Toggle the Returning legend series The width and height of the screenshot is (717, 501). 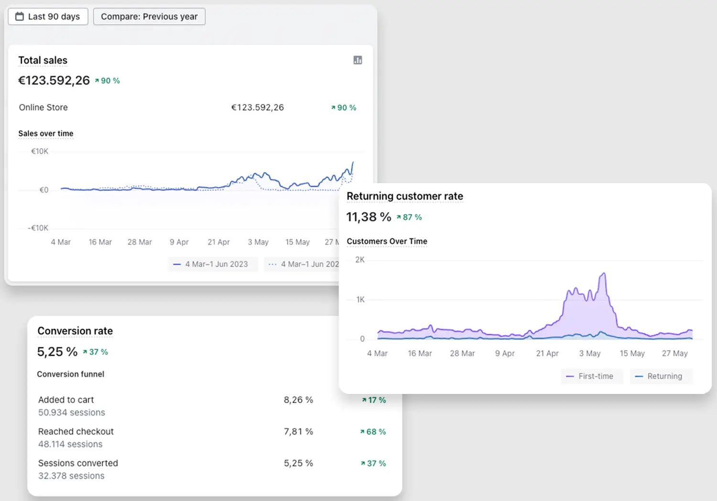coord(661,376)
